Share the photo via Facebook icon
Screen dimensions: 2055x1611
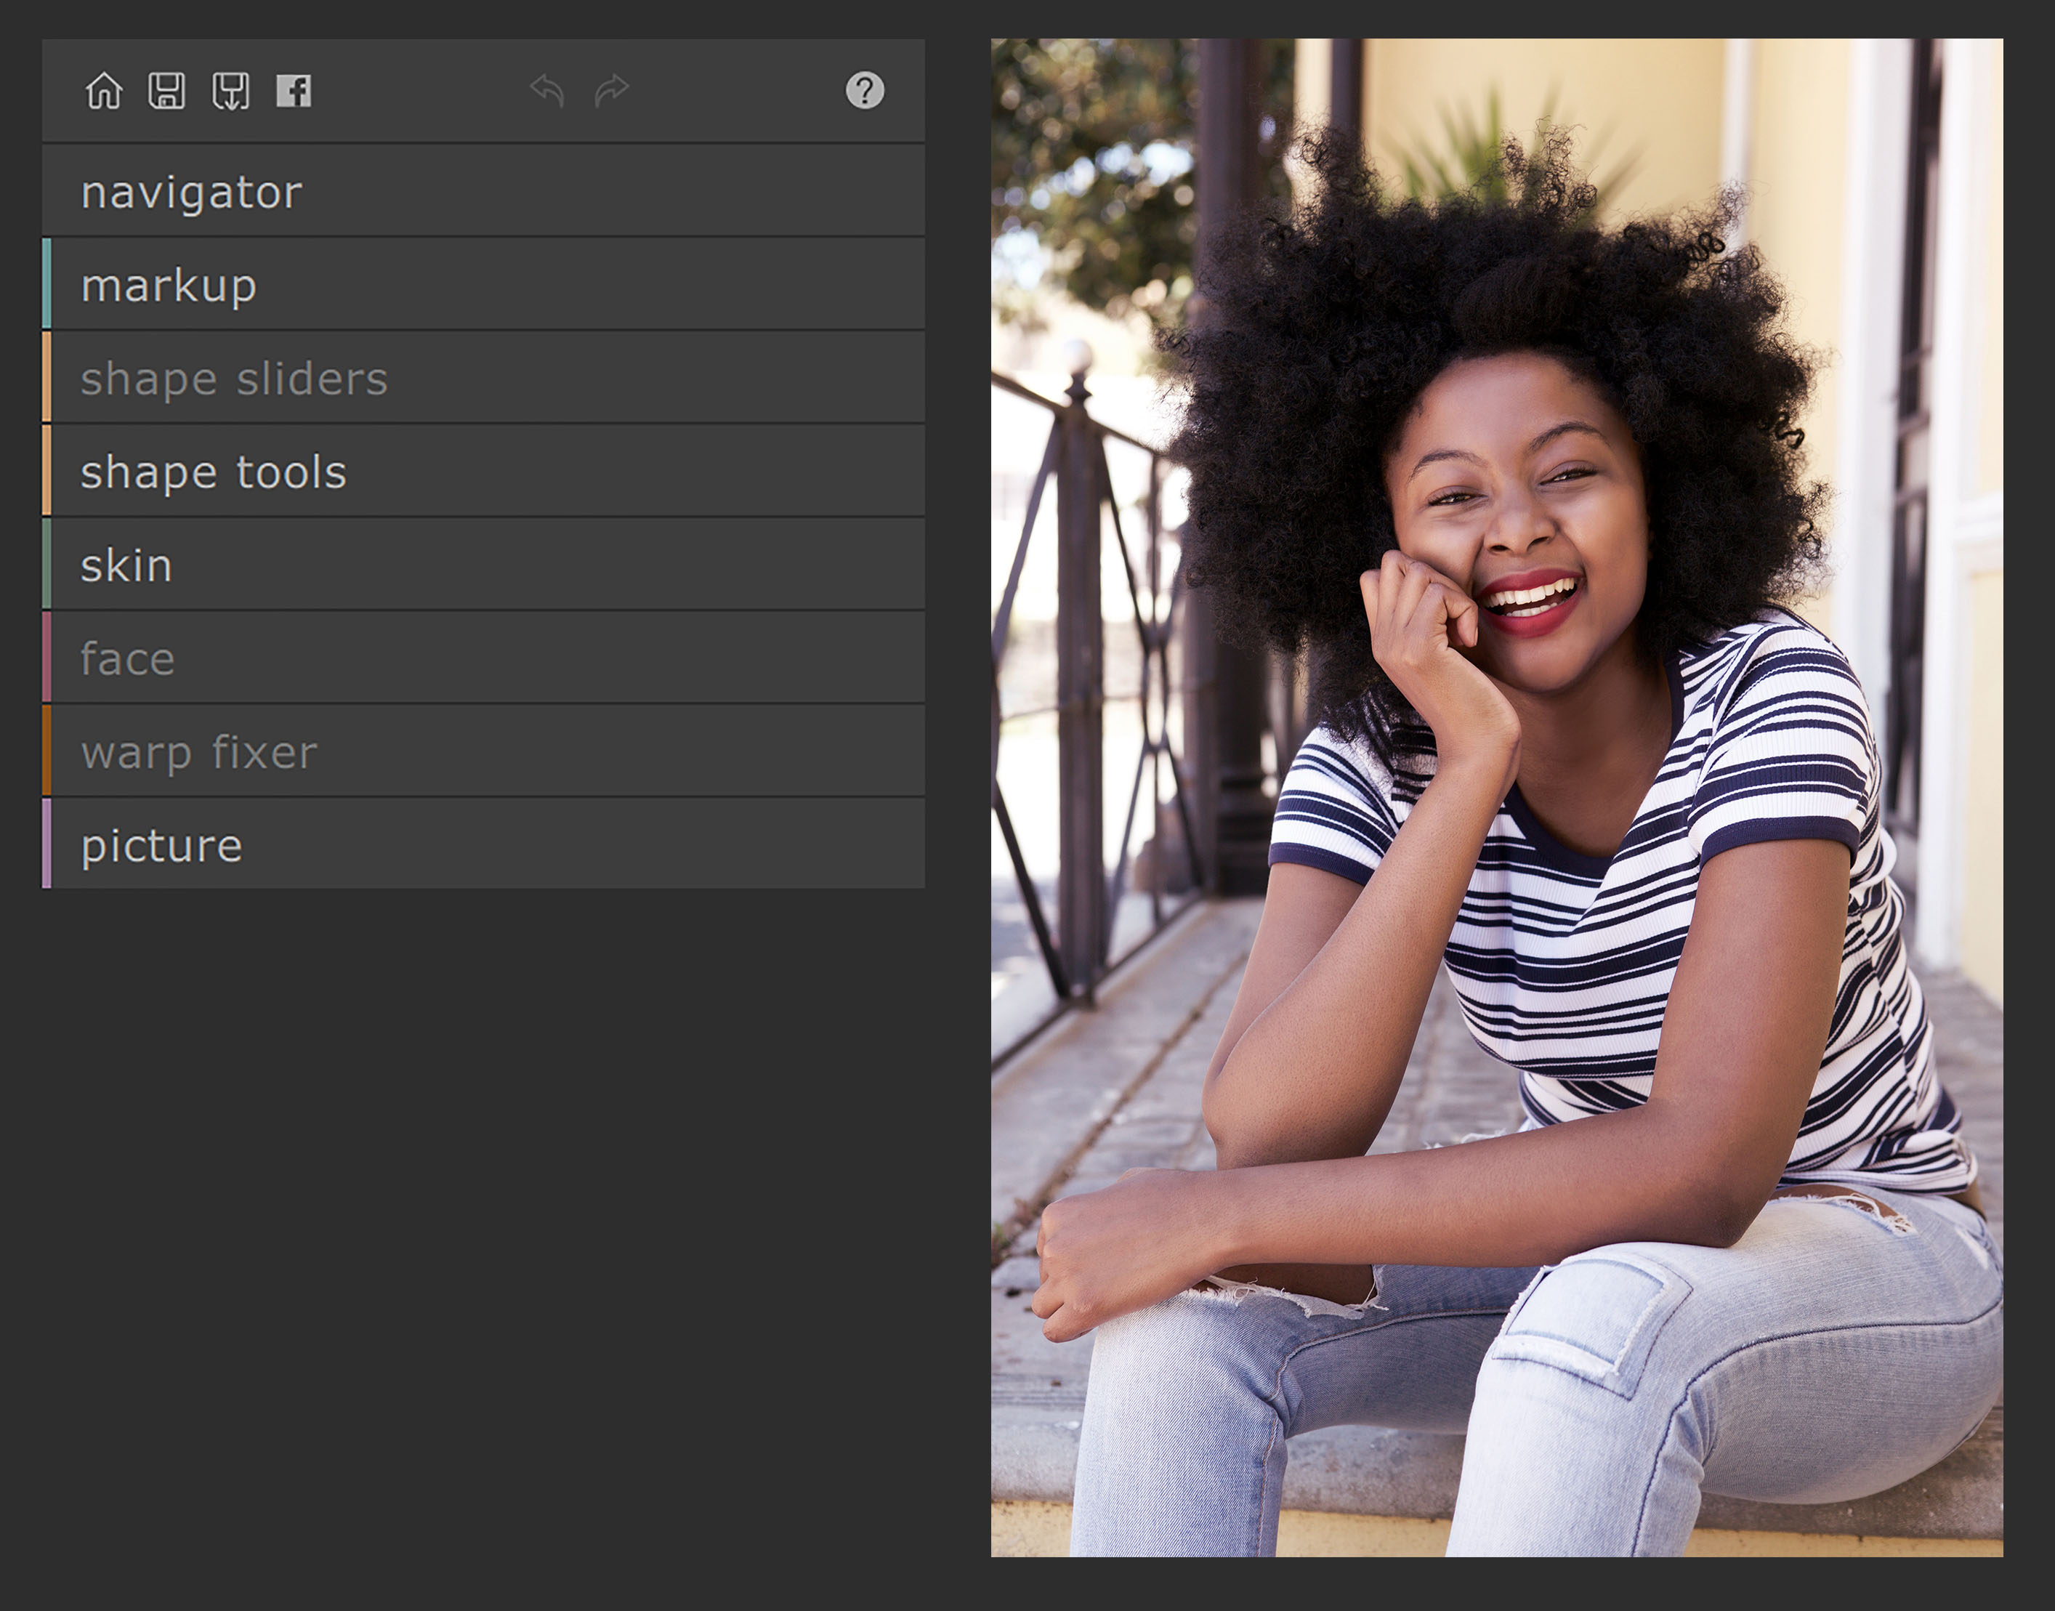click(x=294, y=92)
